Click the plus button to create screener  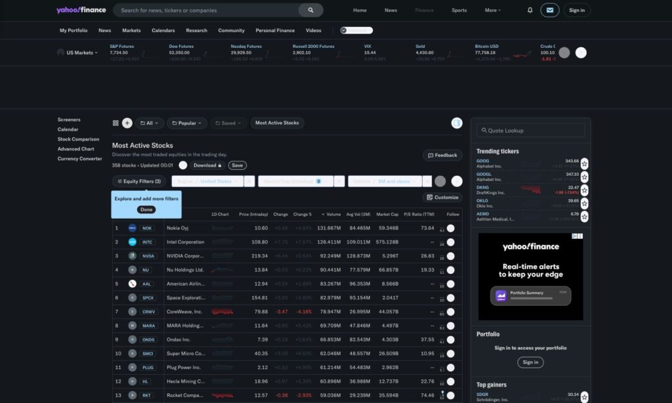[127, 123]
